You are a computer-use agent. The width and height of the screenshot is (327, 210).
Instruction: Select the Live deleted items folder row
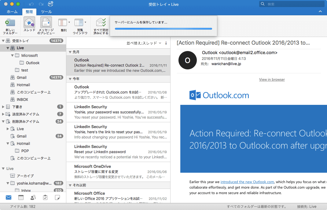pos(33,129)
